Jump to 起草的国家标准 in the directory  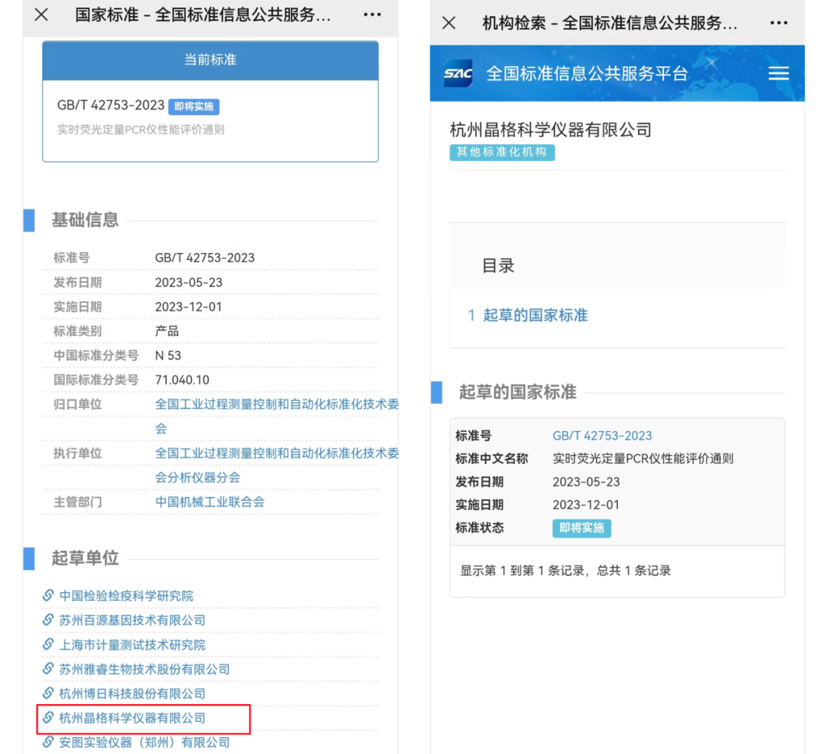(x=535, y=315)
